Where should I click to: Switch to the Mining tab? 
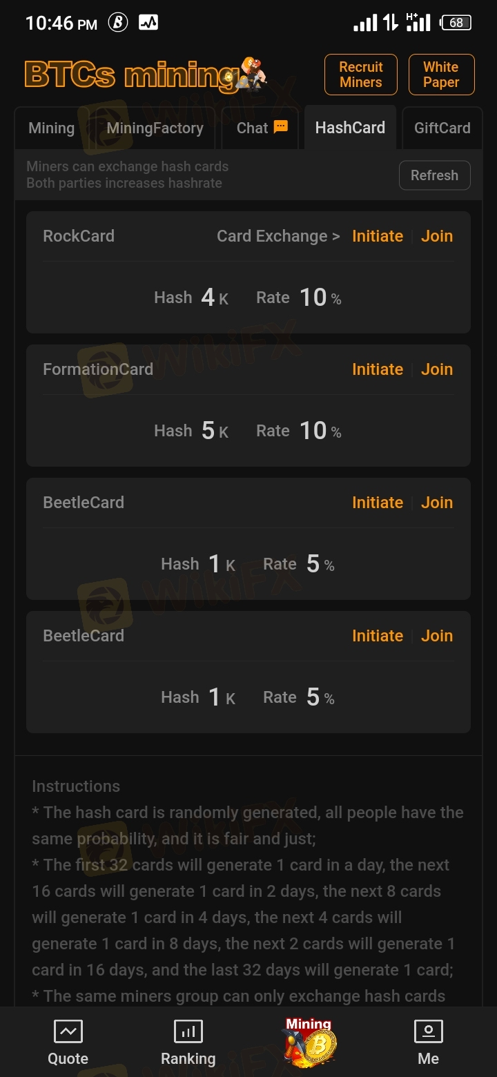[51, 128]
